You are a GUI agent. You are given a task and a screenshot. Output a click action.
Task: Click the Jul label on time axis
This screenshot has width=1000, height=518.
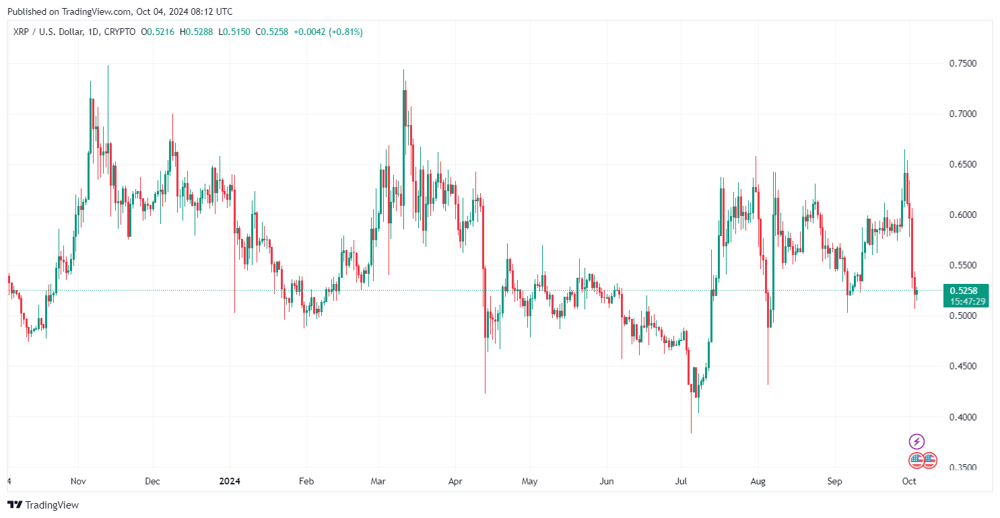coord(681,482)
